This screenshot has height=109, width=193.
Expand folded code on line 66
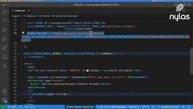click(x=19, y=94)
